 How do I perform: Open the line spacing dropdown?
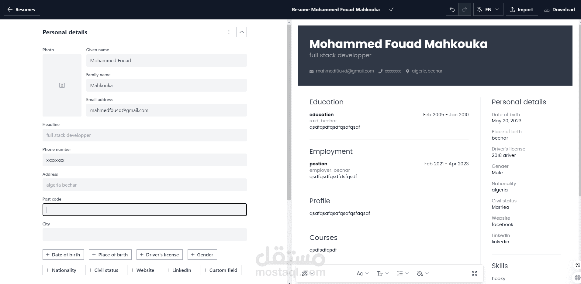[x=403, y=273]
